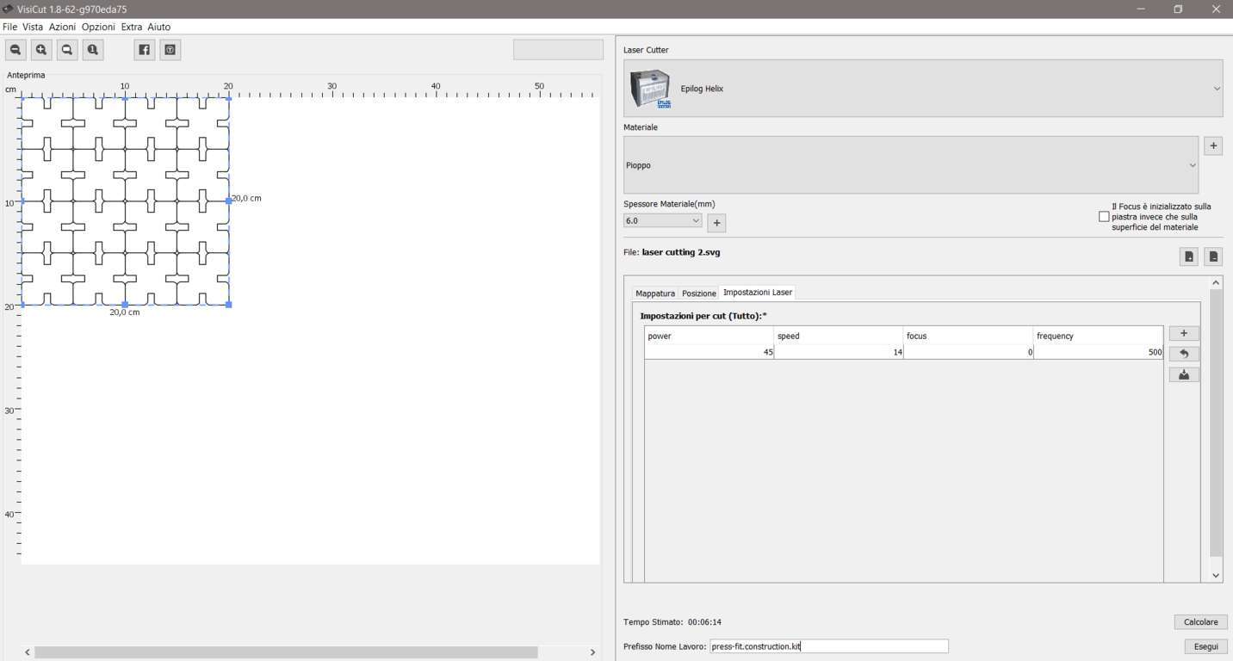Revert laser settings with undo arrow
This screenshot has height=661, width=1233.
pyautogui.click(x=1184, y=354)
